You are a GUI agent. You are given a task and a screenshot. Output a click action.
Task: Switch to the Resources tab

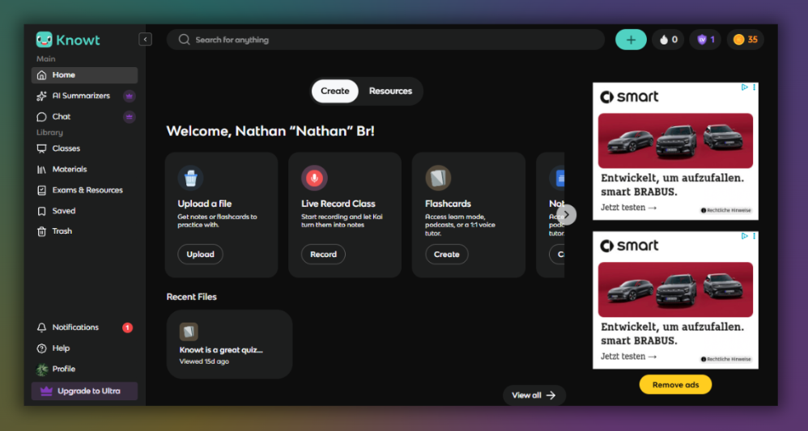pos(390,91)
